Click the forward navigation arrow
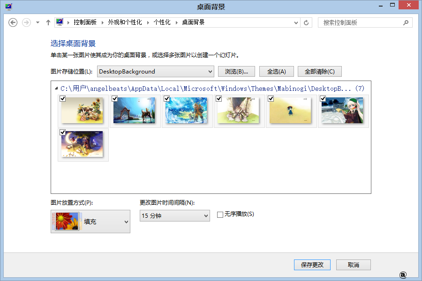 pyautogui.click(x=26, y=22)
